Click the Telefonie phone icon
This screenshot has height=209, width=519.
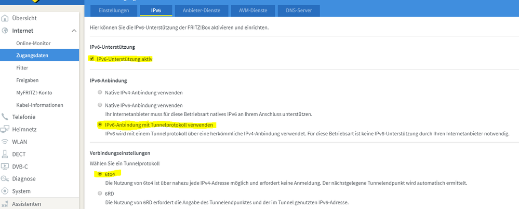5,117
